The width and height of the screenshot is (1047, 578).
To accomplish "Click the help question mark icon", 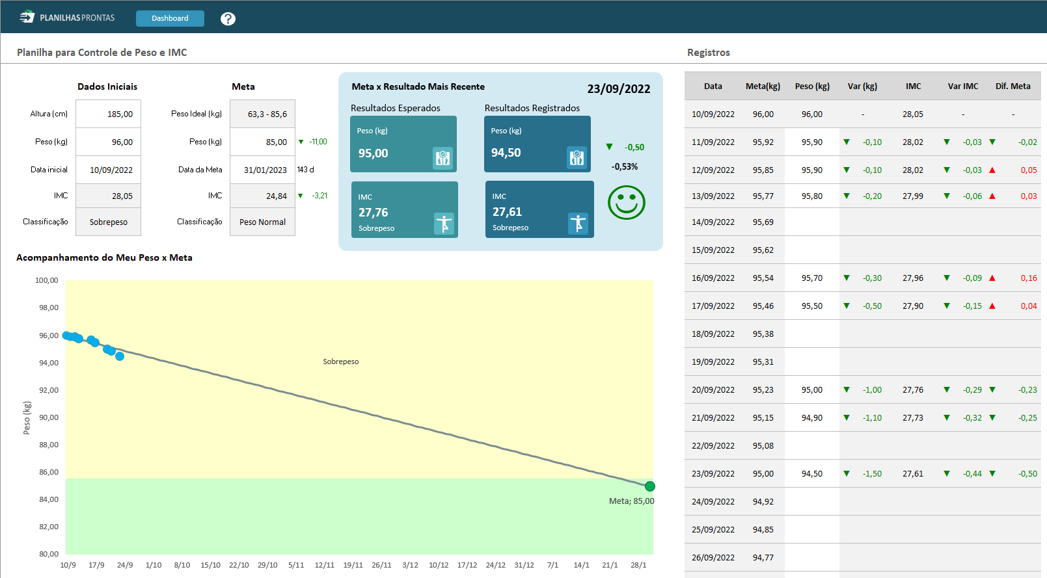I will [228, 19].
